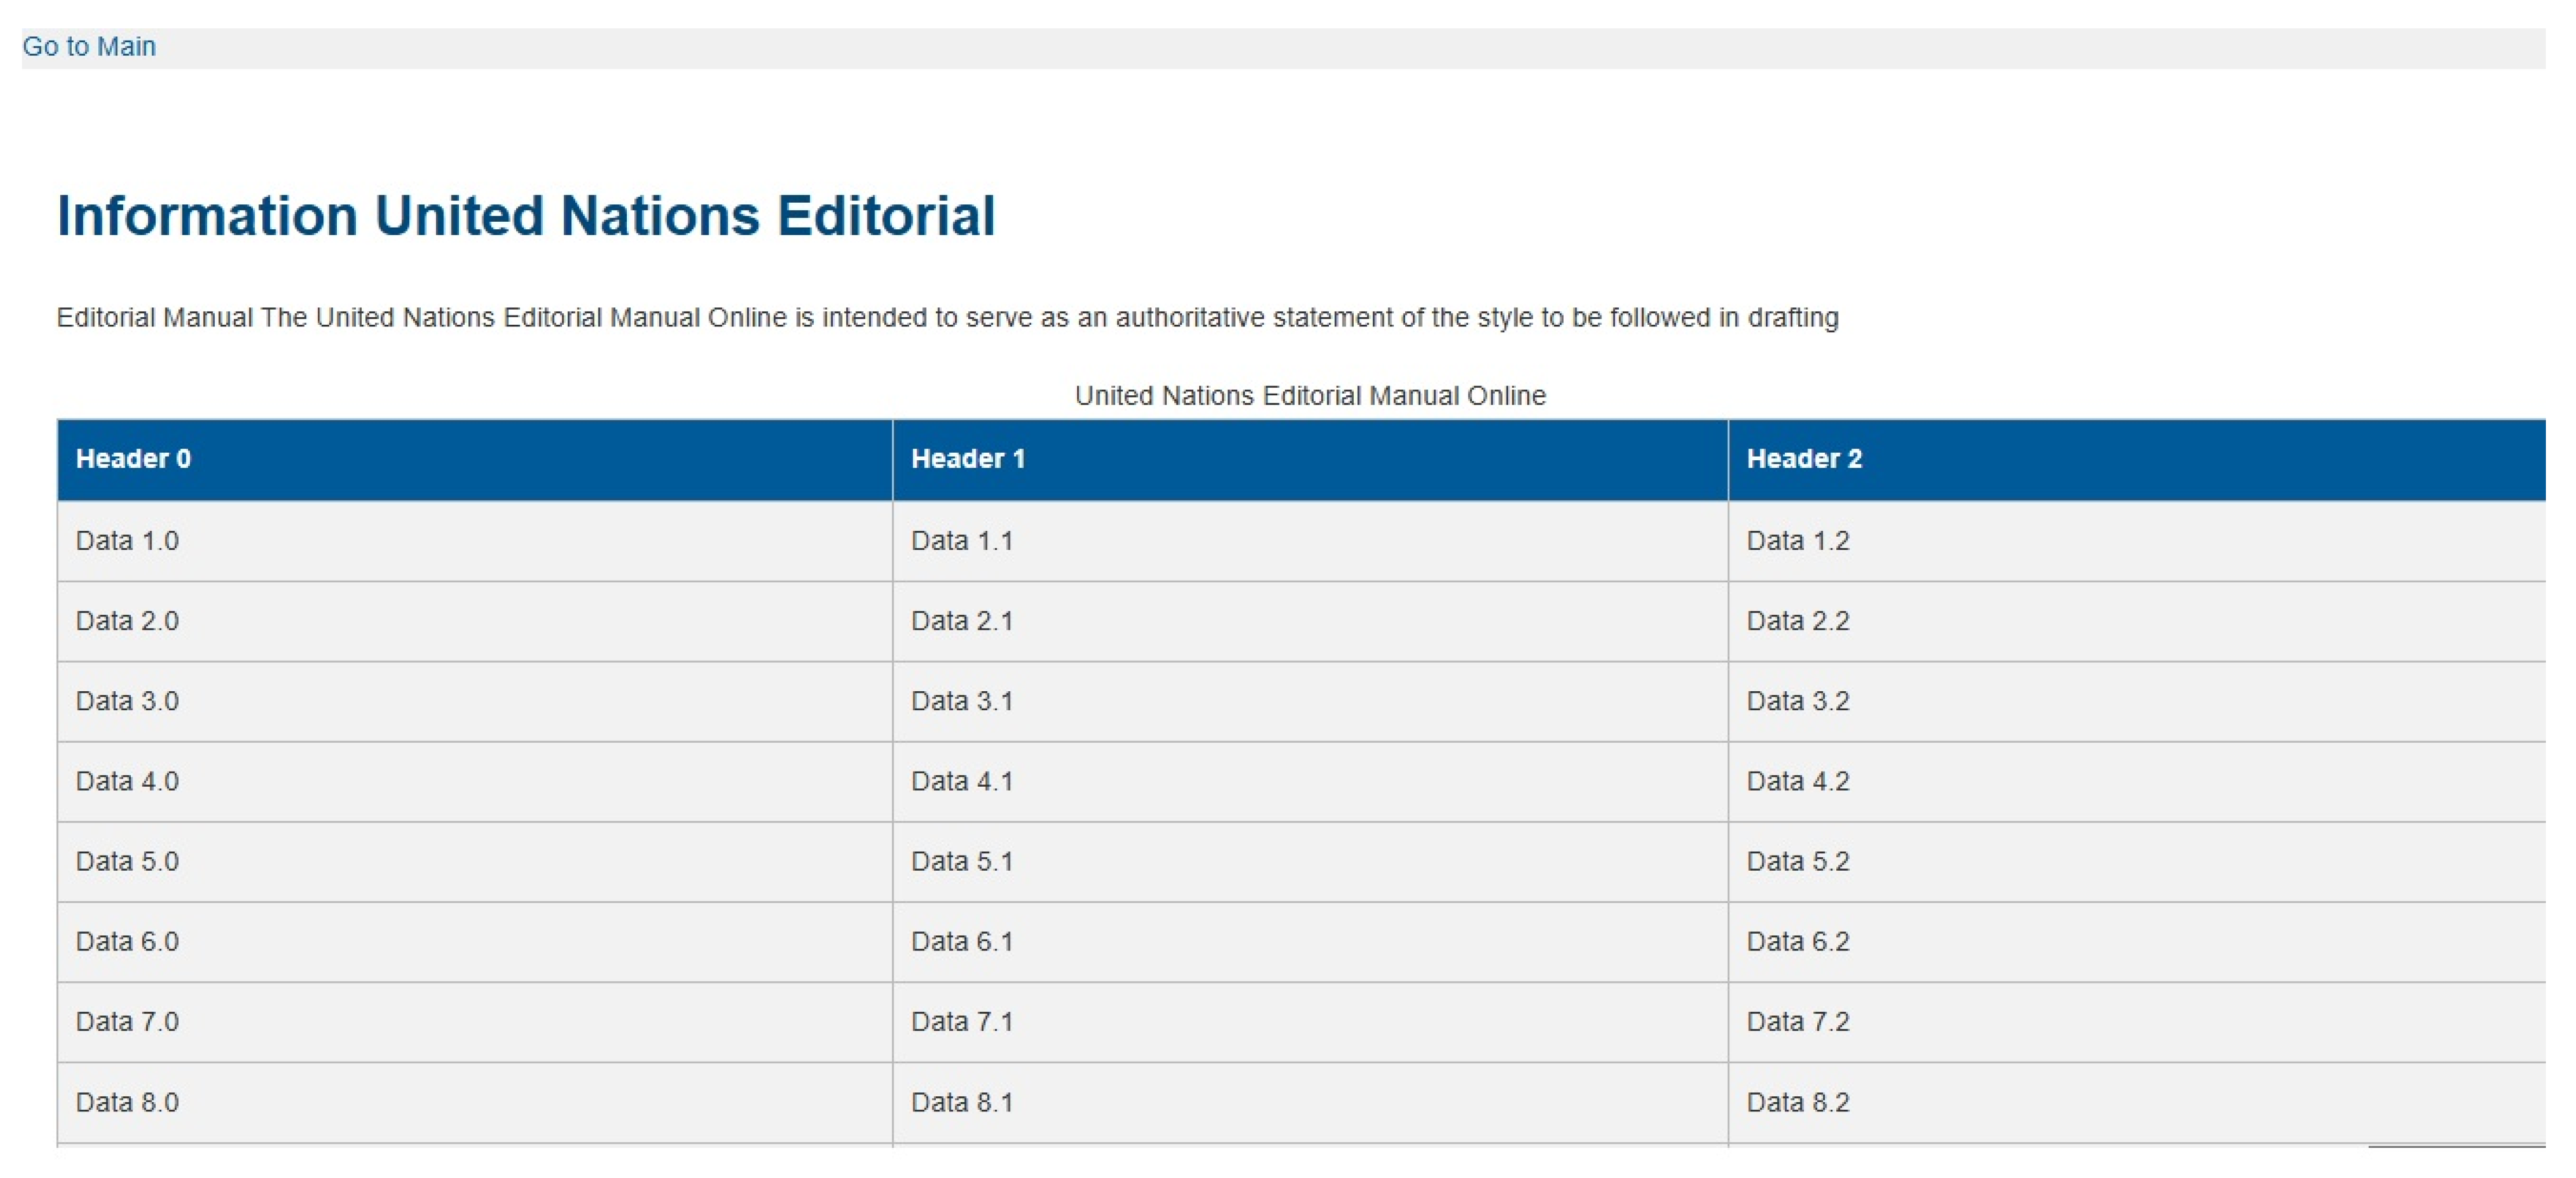Select the Data 1.1 cell
The height and width of the screenshot is (1178, 2576).
pyautogui.click(x=1311, y=542)
